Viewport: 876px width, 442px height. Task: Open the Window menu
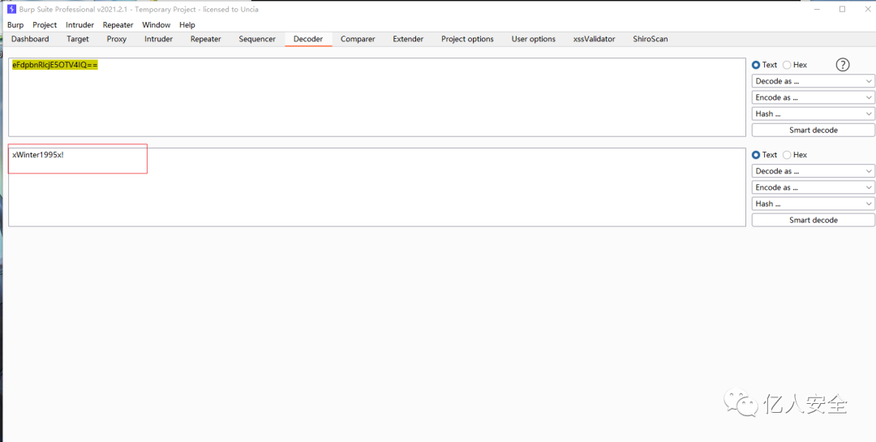(156, 24)
